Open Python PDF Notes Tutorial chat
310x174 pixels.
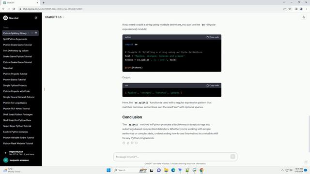[x=16, y=109]
